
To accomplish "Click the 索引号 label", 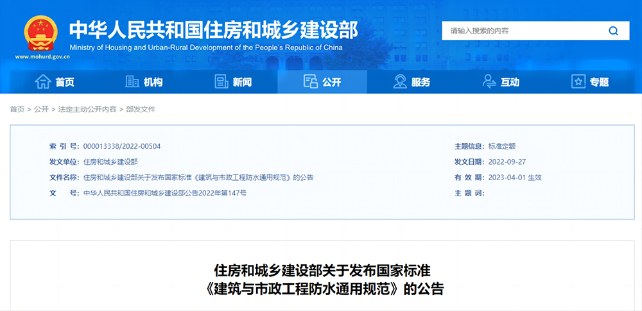I will pyautogui.click(x=65, y=146).
